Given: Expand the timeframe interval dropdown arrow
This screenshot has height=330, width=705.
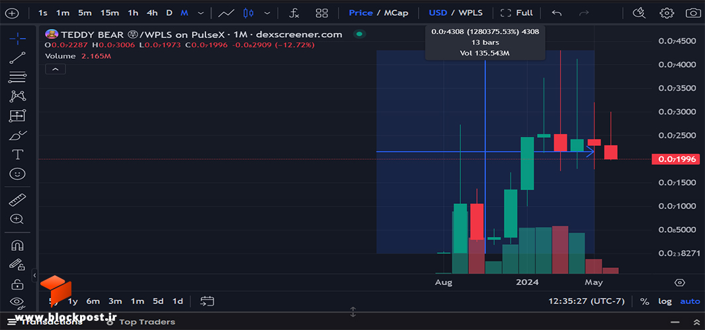Looking at the screenshot, I should (200, 13).
